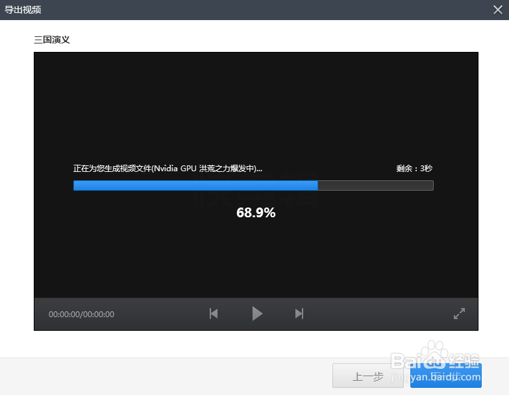
Task: Go back with the 上一步 button
Action: click(x=367, y=376)
